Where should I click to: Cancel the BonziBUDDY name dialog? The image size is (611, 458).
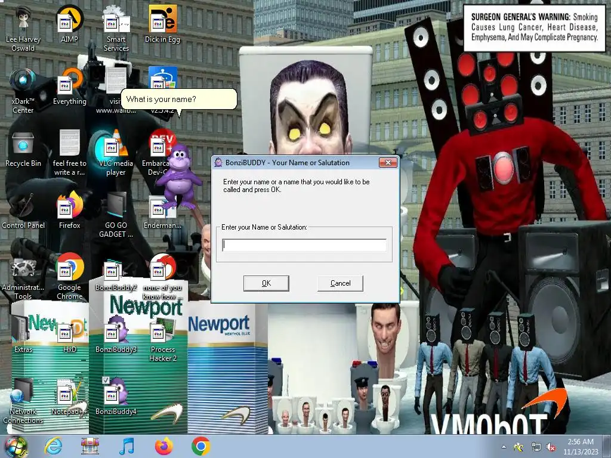click(340, 283)
